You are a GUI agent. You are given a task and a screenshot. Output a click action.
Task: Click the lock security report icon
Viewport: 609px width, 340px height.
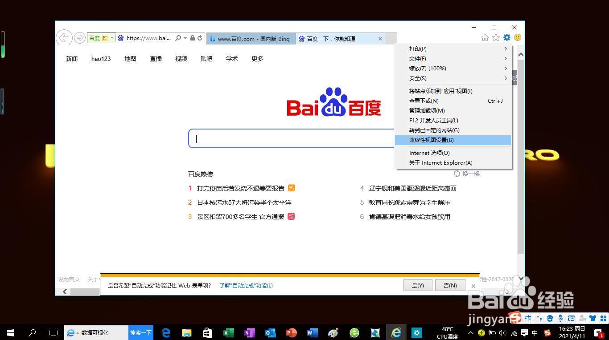pyautogui.click(x=193, y=38)
